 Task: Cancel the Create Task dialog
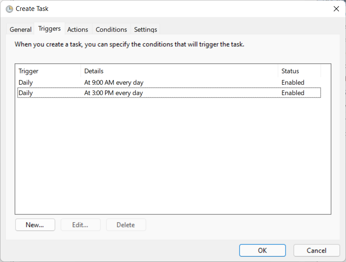[316, 250]
